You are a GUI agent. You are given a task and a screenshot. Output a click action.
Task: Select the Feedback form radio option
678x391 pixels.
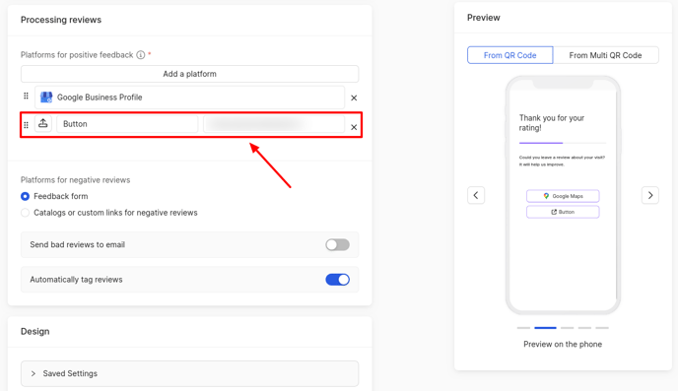pos(25,197)
